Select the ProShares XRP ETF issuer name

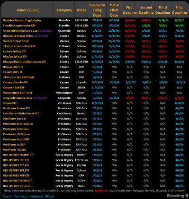click(15, 119)
